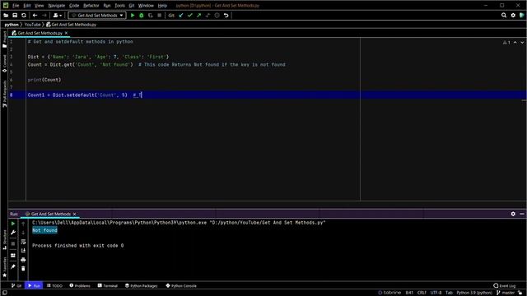The height and width of the screenshot is (296, 527).
Task: Click the Restore Layout icon in the Run panel
Action: pyautogui.click(x=13, y=256)
